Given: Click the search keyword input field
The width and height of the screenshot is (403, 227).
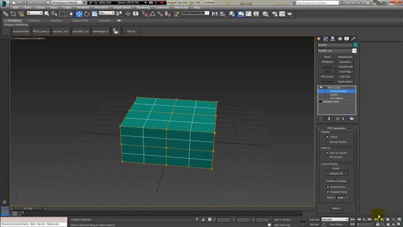Looking at the screenshot, I should (x=317, y=3).
